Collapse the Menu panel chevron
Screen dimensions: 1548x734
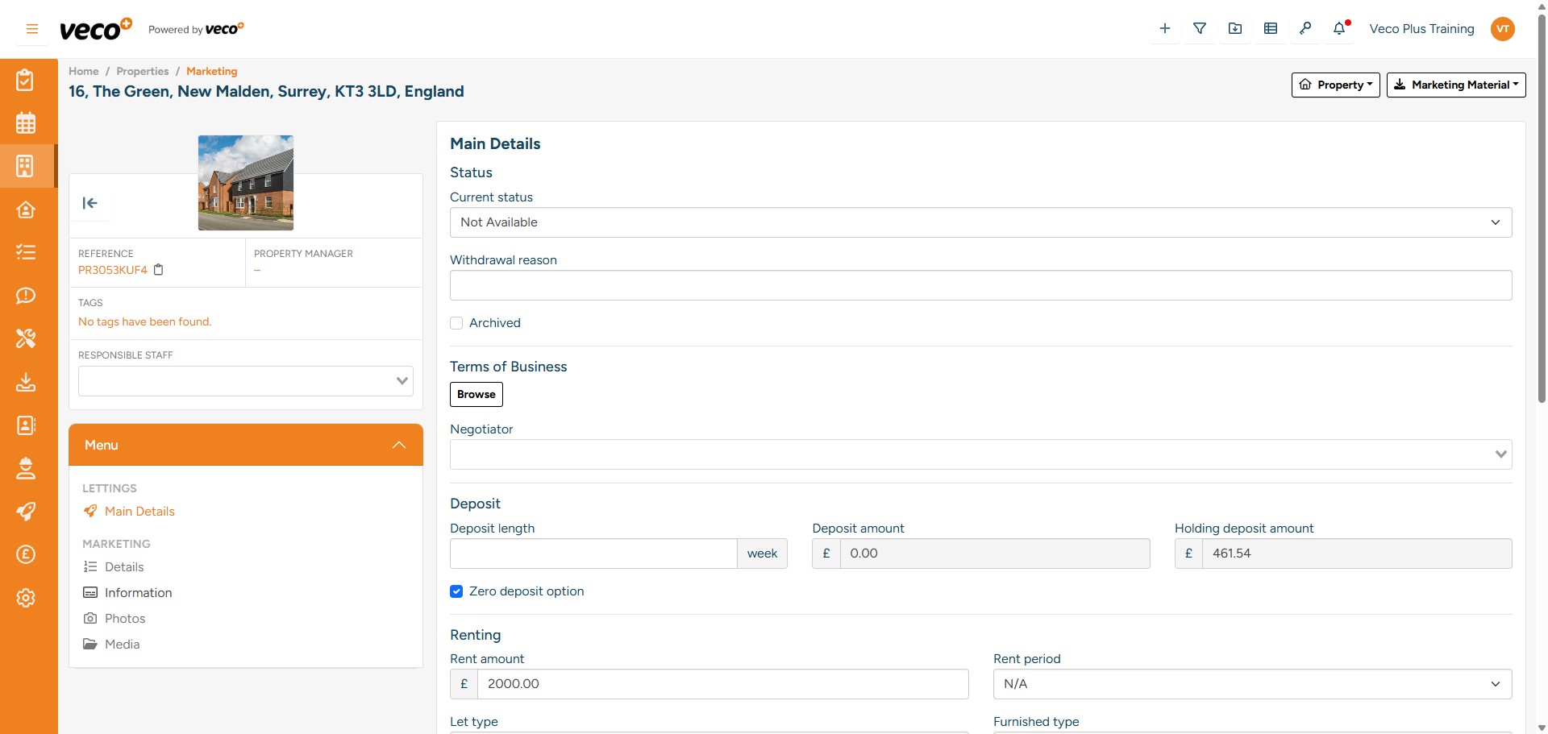398,445
